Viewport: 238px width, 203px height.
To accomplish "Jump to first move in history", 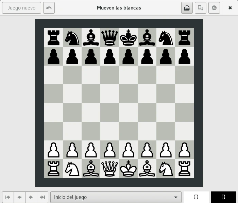I will pyautogui.click(x=8, y=197).
